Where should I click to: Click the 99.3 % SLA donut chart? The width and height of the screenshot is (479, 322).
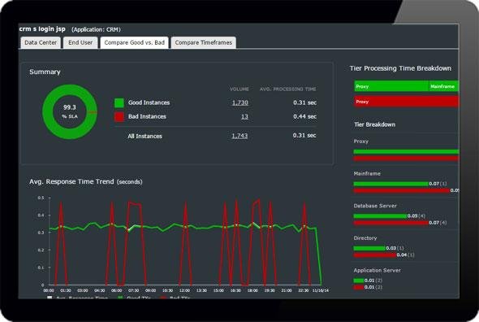point(70,112)
